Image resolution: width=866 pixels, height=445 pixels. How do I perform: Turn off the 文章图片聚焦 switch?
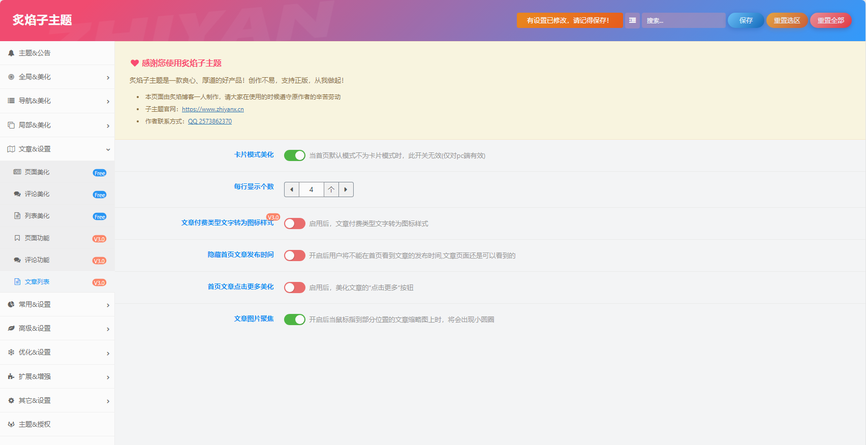click(x=295, y=320)
